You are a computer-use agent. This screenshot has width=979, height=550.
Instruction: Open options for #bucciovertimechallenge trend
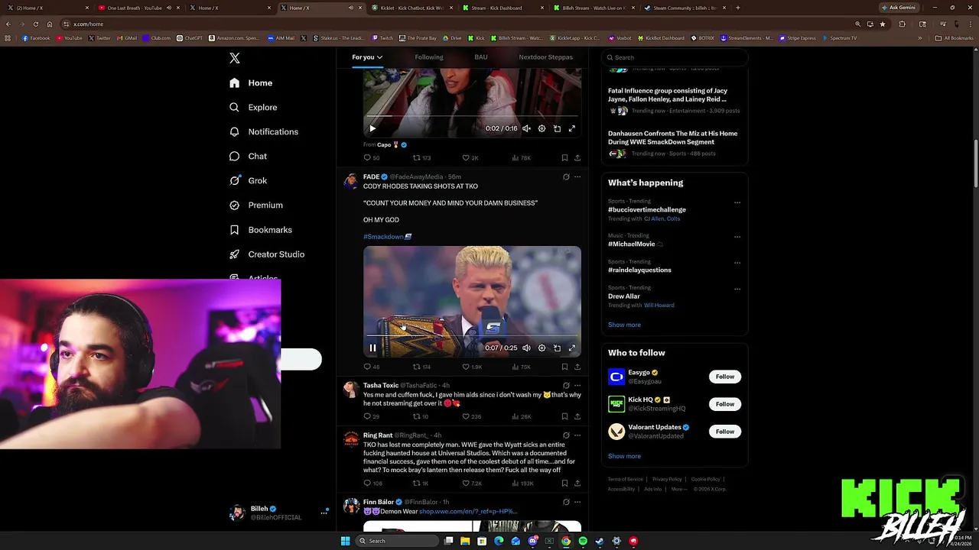click(737, 202)
